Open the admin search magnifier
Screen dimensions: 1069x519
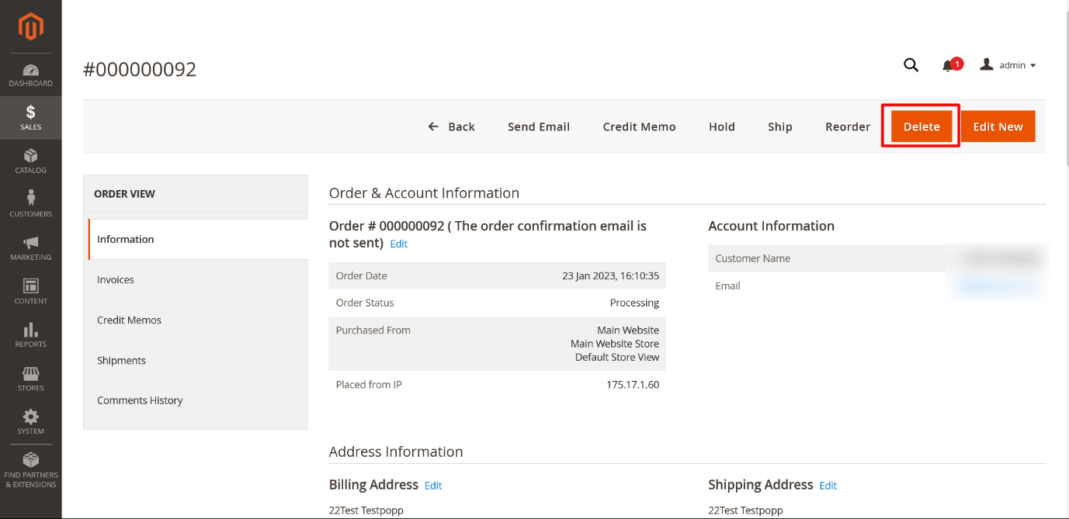[911, 65]
